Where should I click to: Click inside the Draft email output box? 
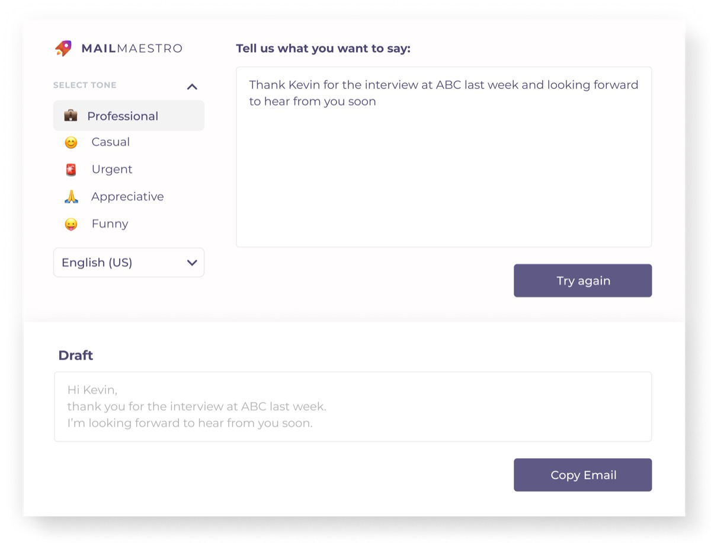click(x=353, y=407)
